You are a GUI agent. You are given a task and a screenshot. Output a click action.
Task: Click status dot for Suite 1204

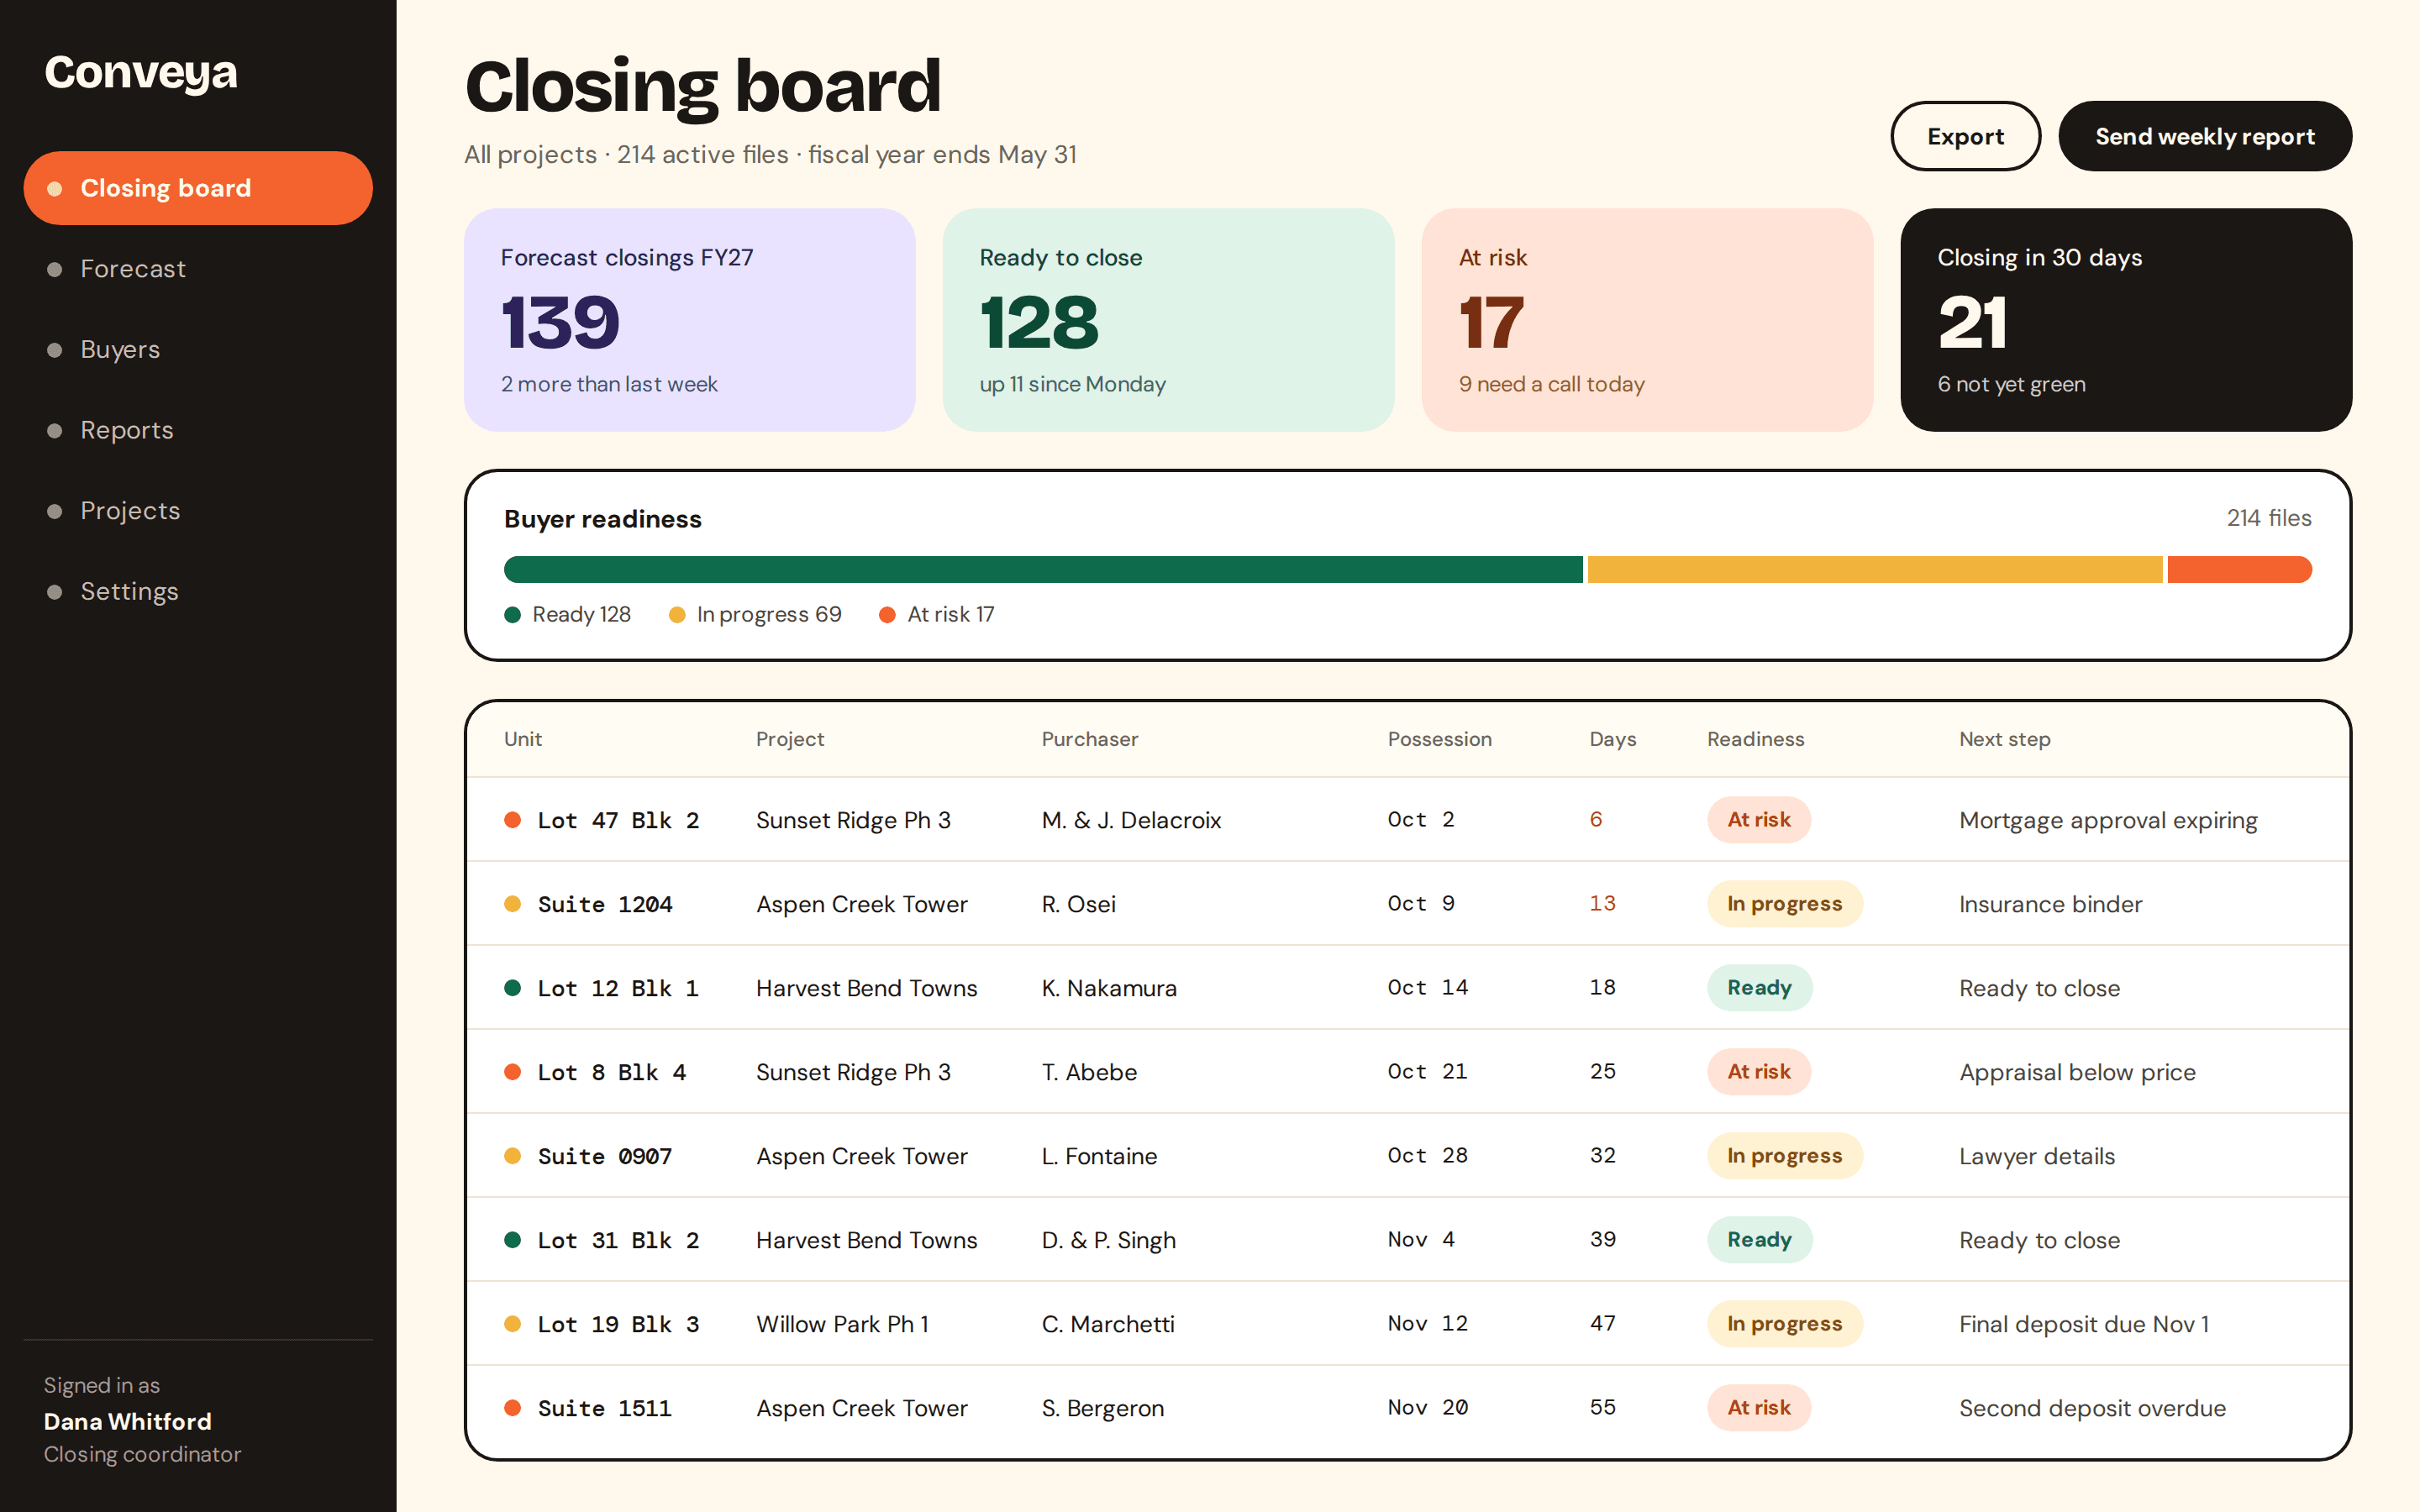(513, 904)
